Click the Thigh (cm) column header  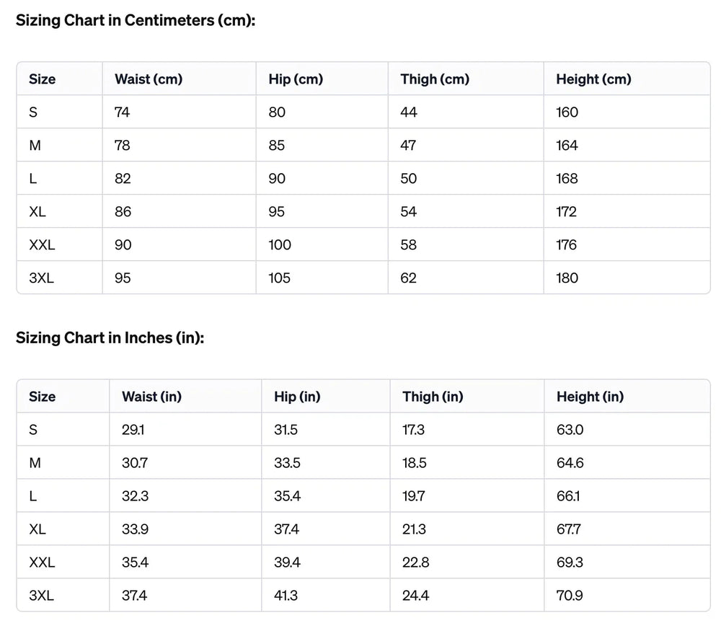pyautogui.click(x=434, y=79)
